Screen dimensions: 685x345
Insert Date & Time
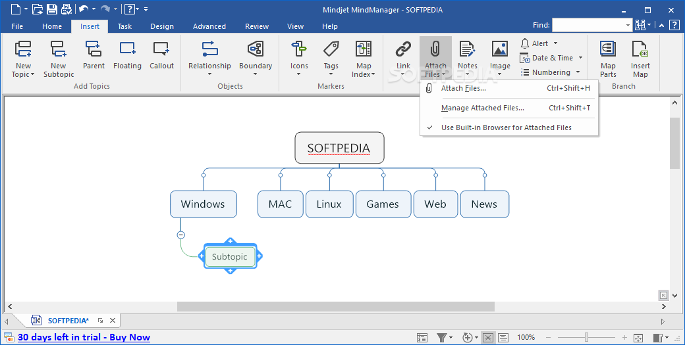pyautogui.click(x=546, y=58)
